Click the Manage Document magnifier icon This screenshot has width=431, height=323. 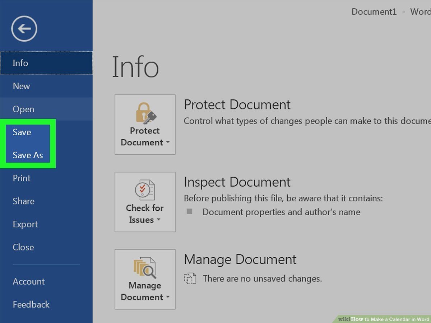145,268
